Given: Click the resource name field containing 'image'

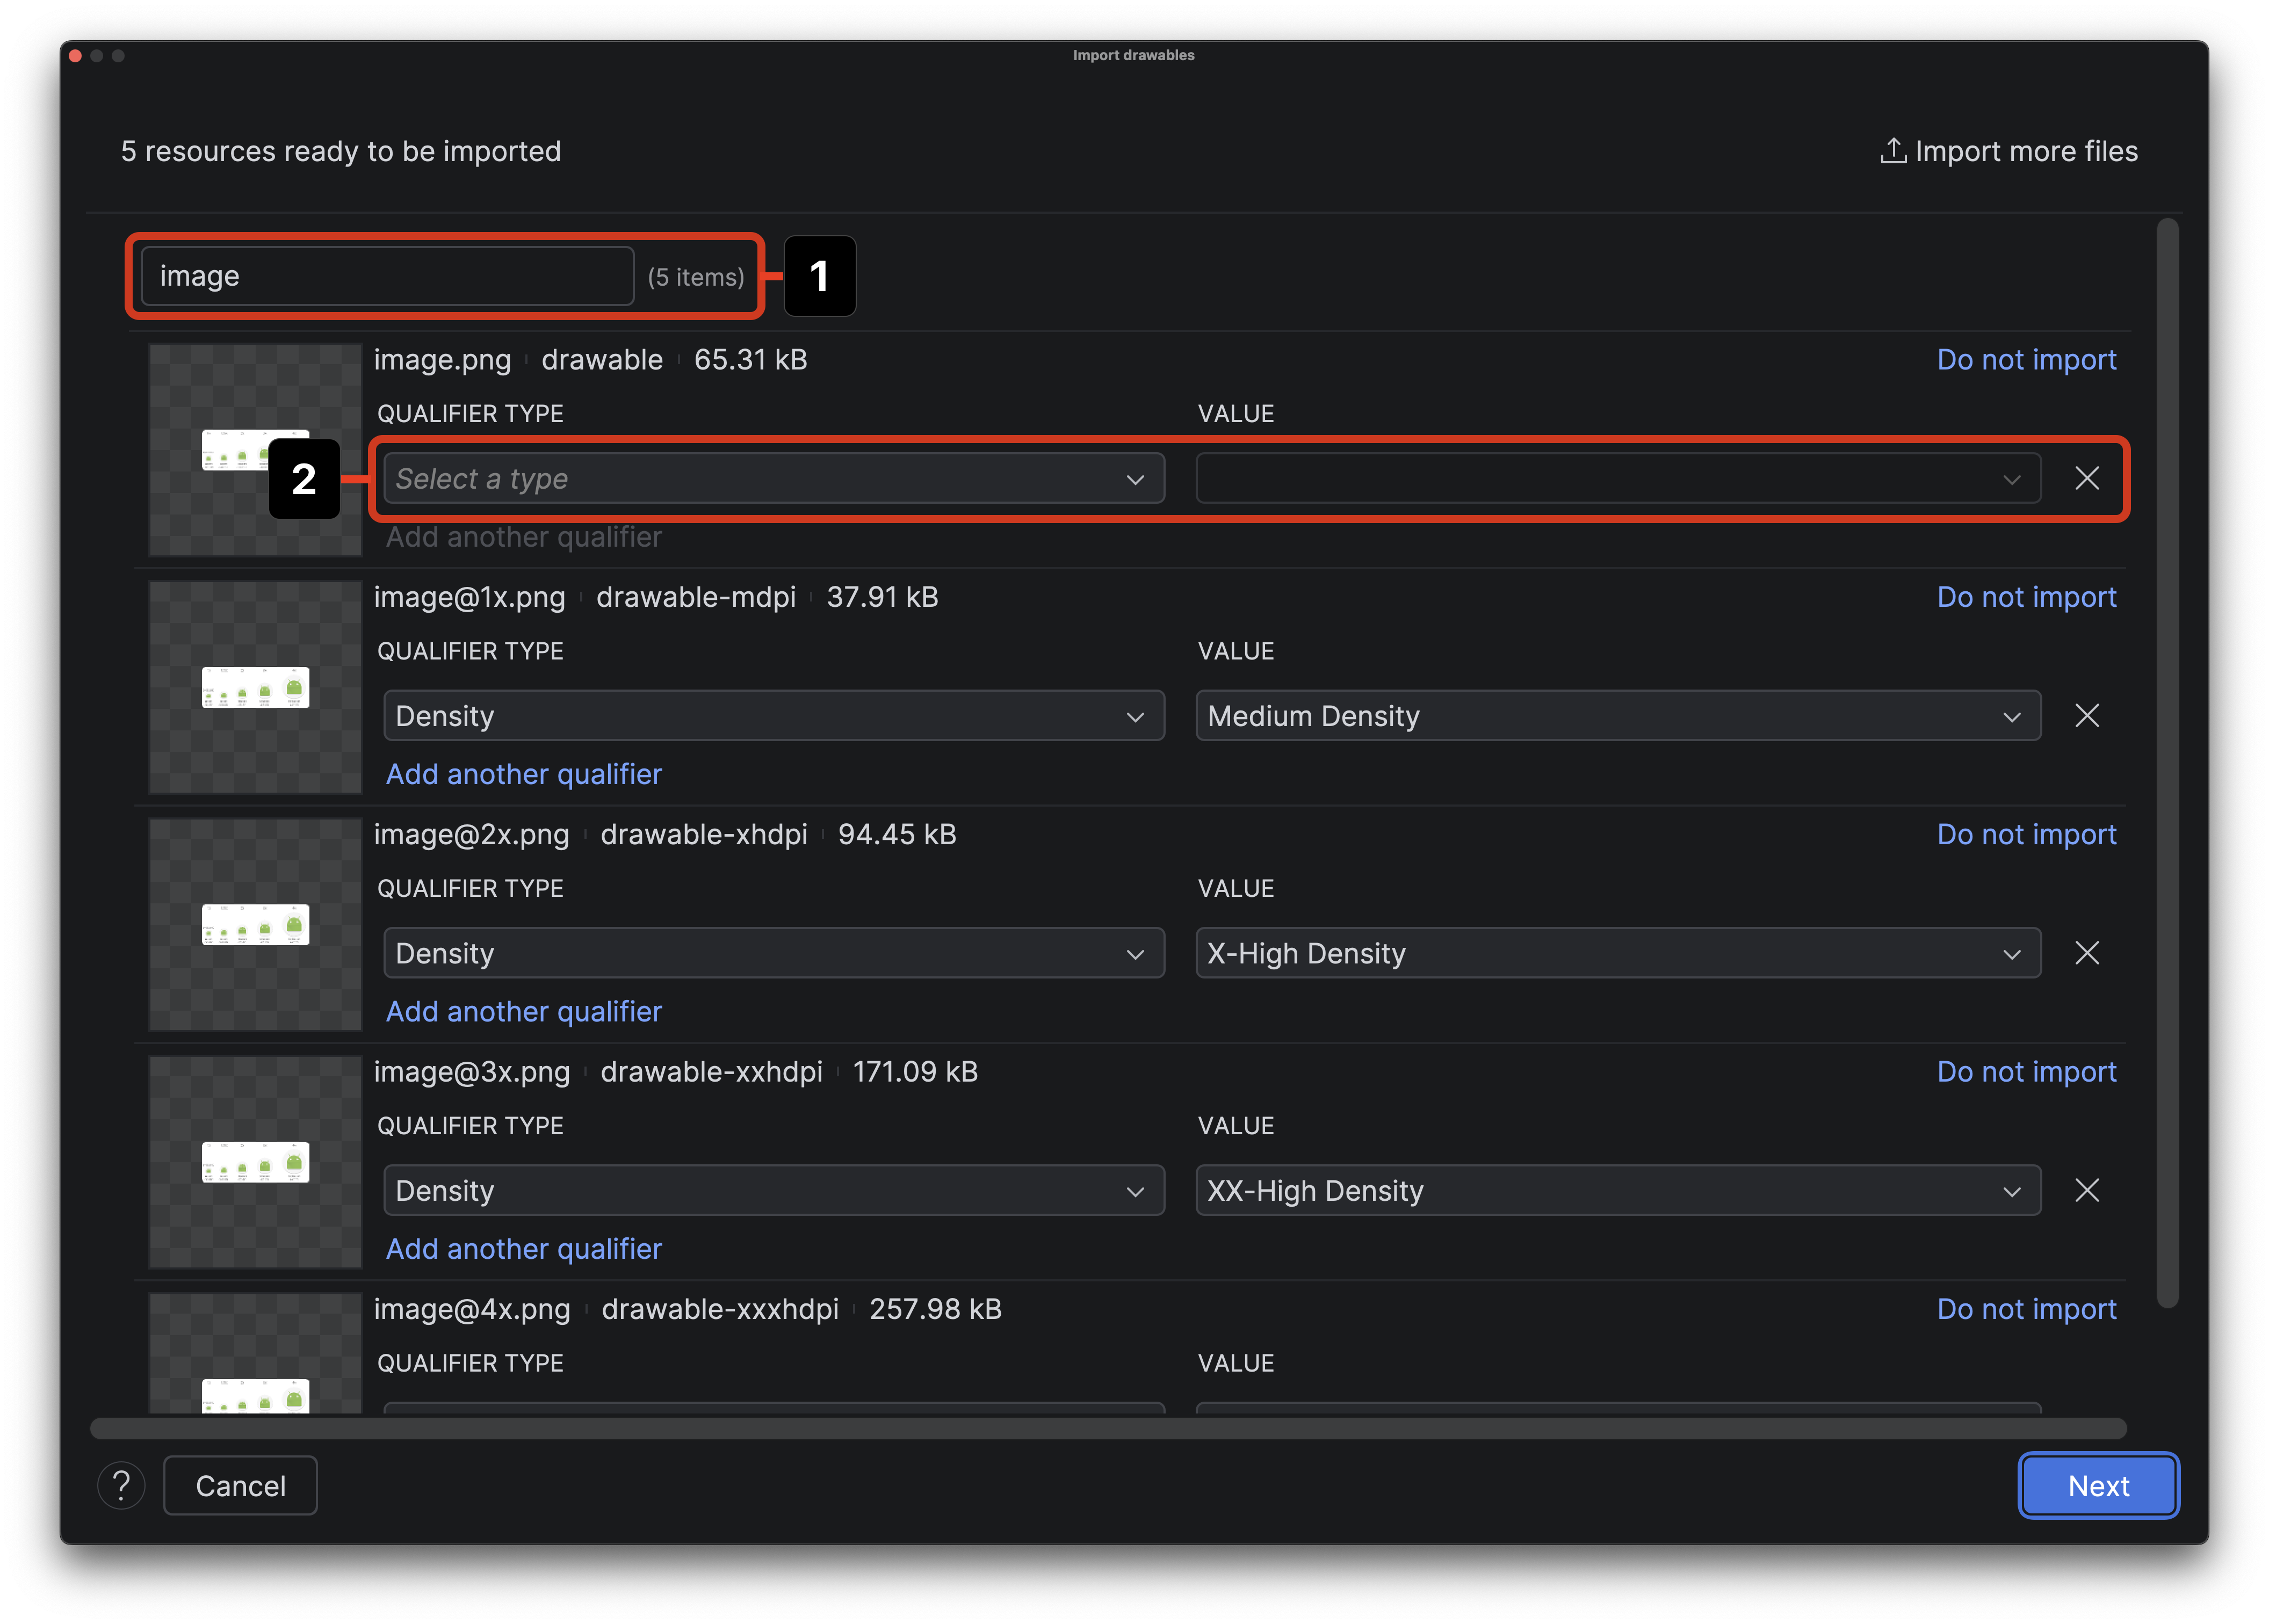Looking at the screenshot, I should coord(387,276).
